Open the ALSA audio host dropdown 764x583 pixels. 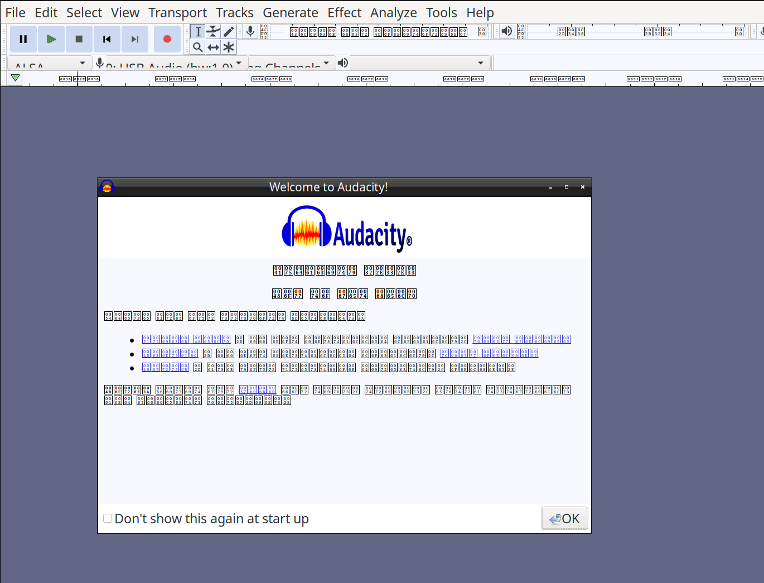[50, 63]
